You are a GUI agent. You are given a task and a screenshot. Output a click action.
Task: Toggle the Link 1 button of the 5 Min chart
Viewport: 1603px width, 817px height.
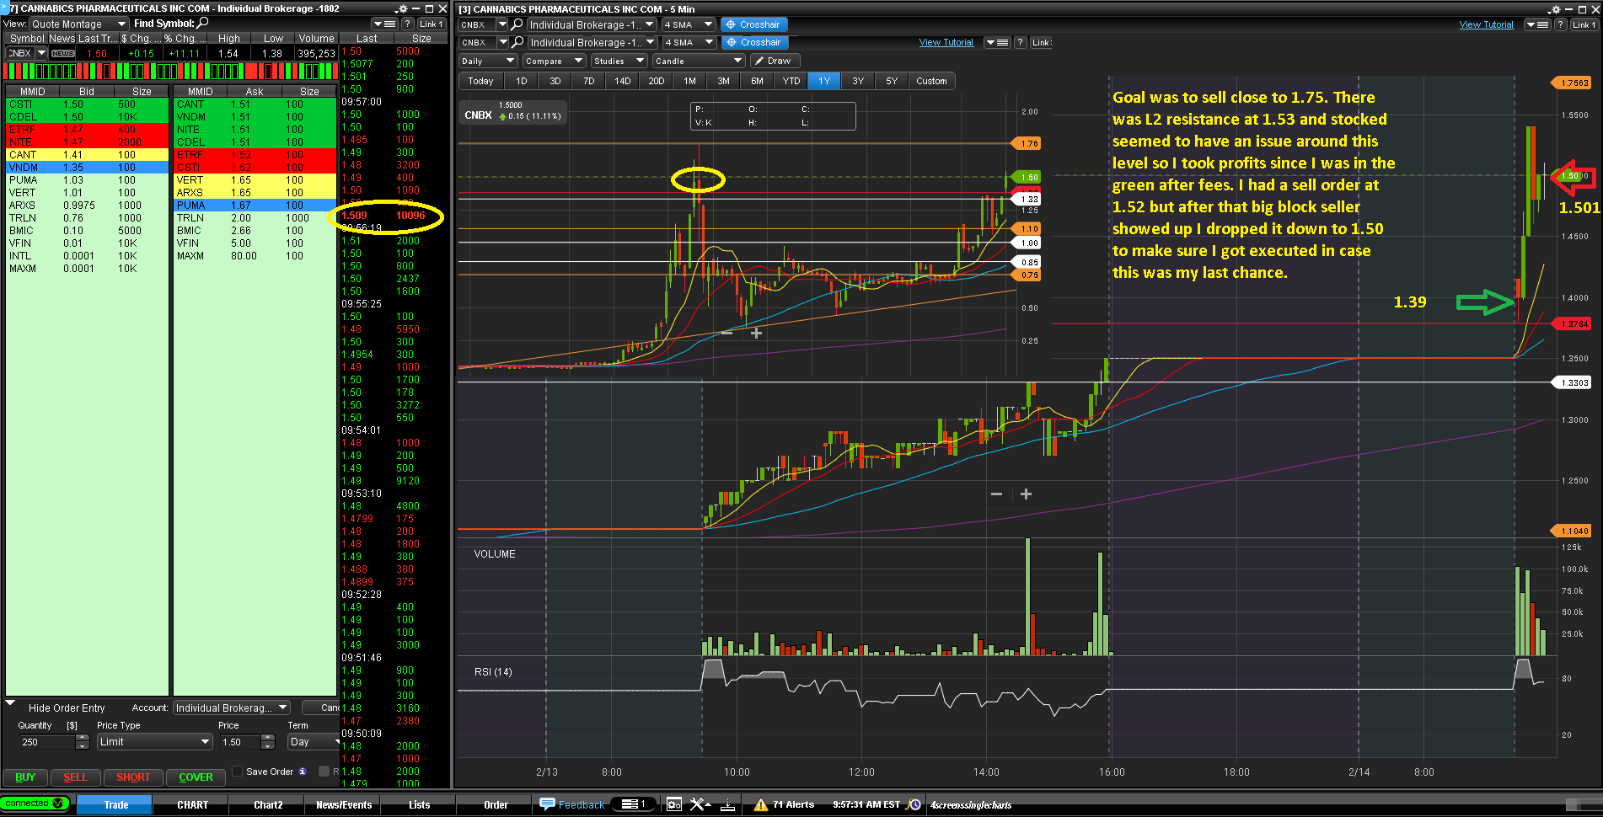1584,24
